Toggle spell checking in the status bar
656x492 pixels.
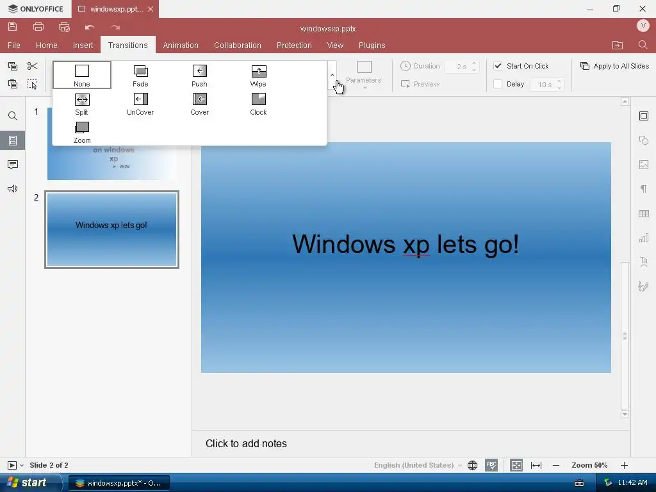[x=491, y=465]
